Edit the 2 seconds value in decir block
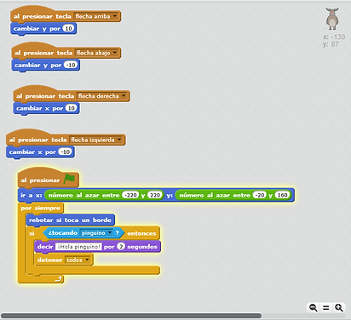Viewport: 351px width, 320px height. [121, 247]
